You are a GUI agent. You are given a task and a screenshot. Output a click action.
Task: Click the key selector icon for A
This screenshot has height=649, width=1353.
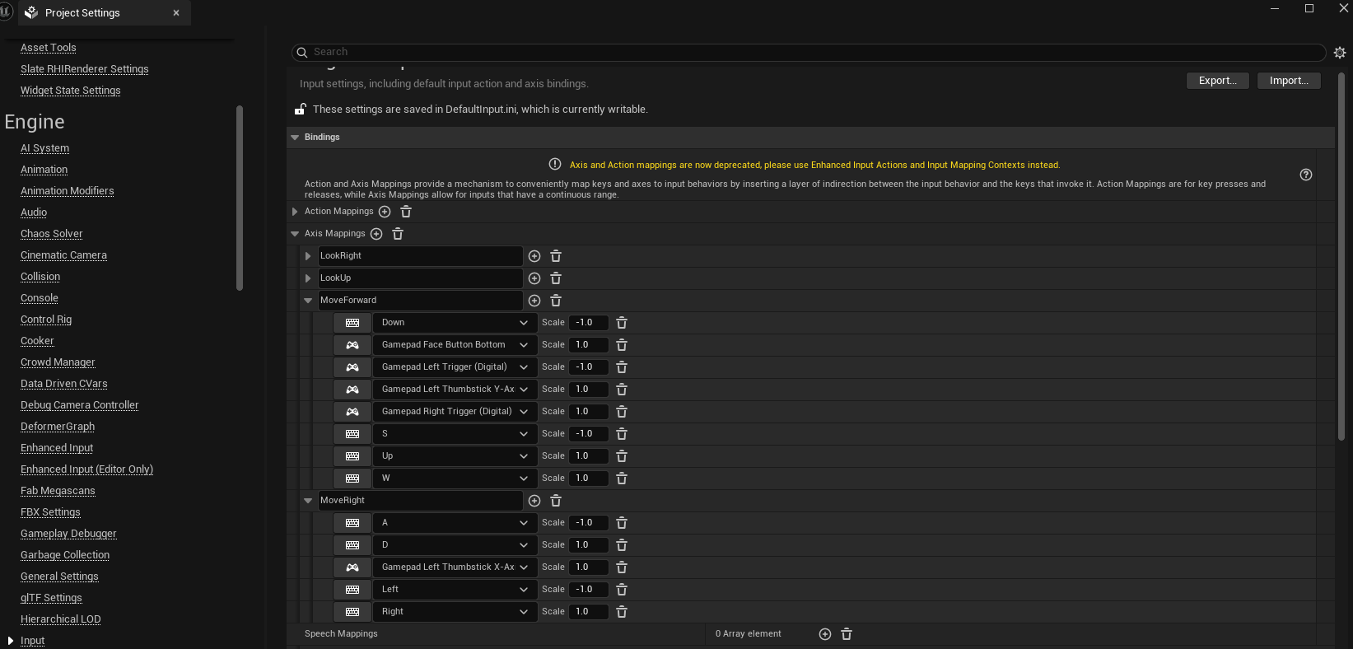(352, 523)
